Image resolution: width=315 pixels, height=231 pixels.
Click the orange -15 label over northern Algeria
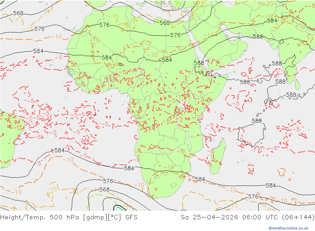(x=113, y=16)
